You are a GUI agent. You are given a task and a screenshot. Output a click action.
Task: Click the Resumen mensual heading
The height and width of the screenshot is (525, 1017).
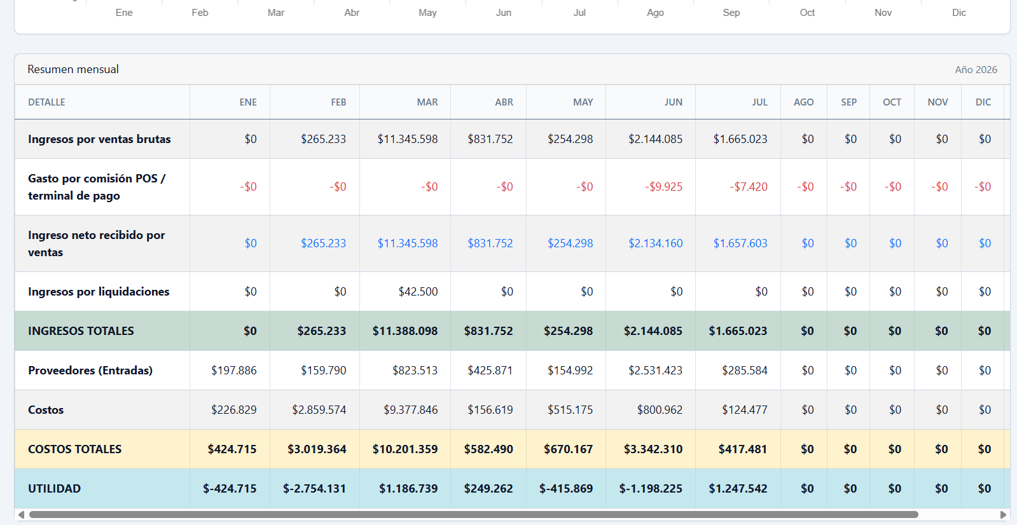(x=73, y=69)
